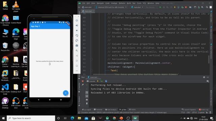Tap the phone's on-screen back navigation button
216x121 pixels.
click(38, 100)
